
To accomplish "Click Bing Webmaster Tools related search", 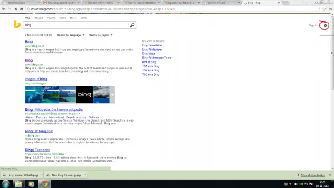I will [157, 58].
